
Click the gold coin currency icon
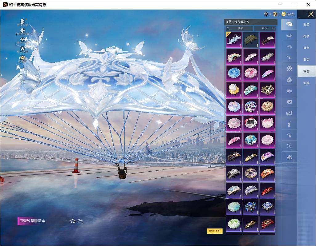284,14
